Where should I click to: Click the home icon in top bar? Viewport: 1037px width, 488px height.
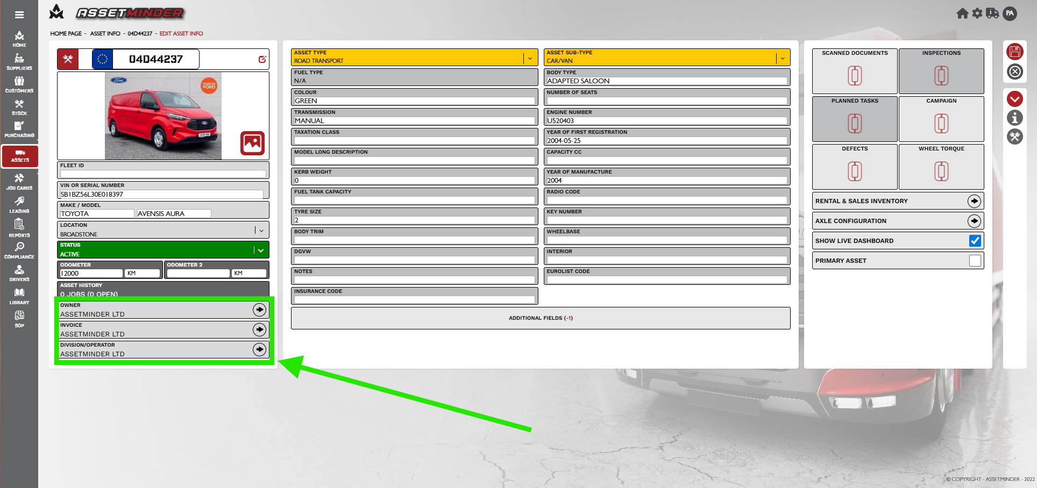(x=962, y=13)
